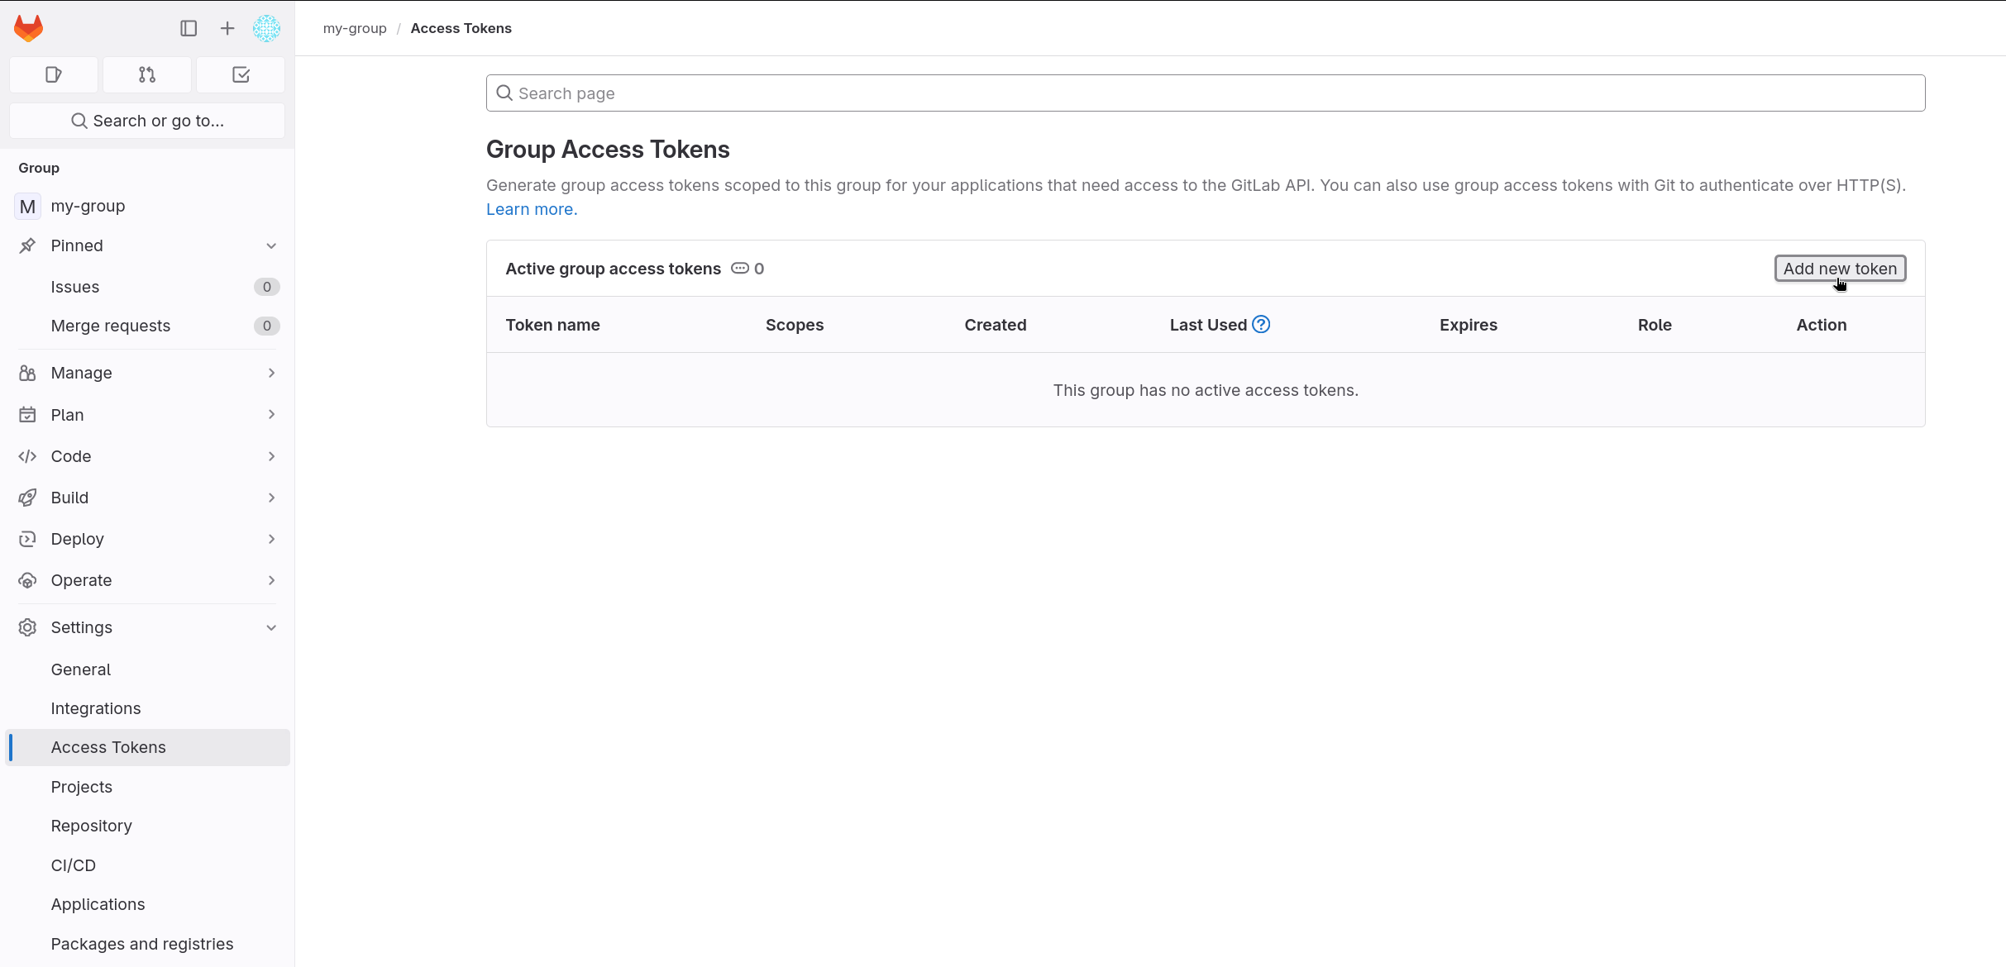Open the To-Do List icon
The height and width of the screenshot is (967, 2006).
pos(240,74)
